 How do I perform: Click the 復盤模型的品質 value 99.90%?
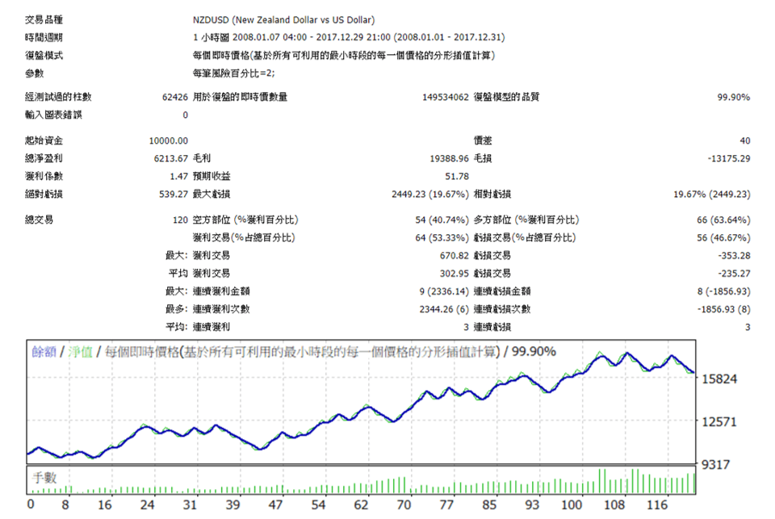coord(733,97)
